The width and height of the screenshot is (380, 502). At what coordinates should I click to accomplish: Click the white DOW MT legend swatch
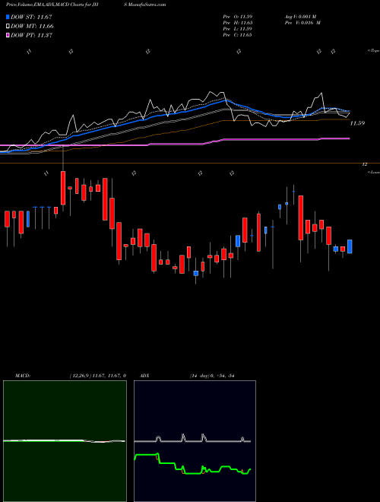[8, 26]
